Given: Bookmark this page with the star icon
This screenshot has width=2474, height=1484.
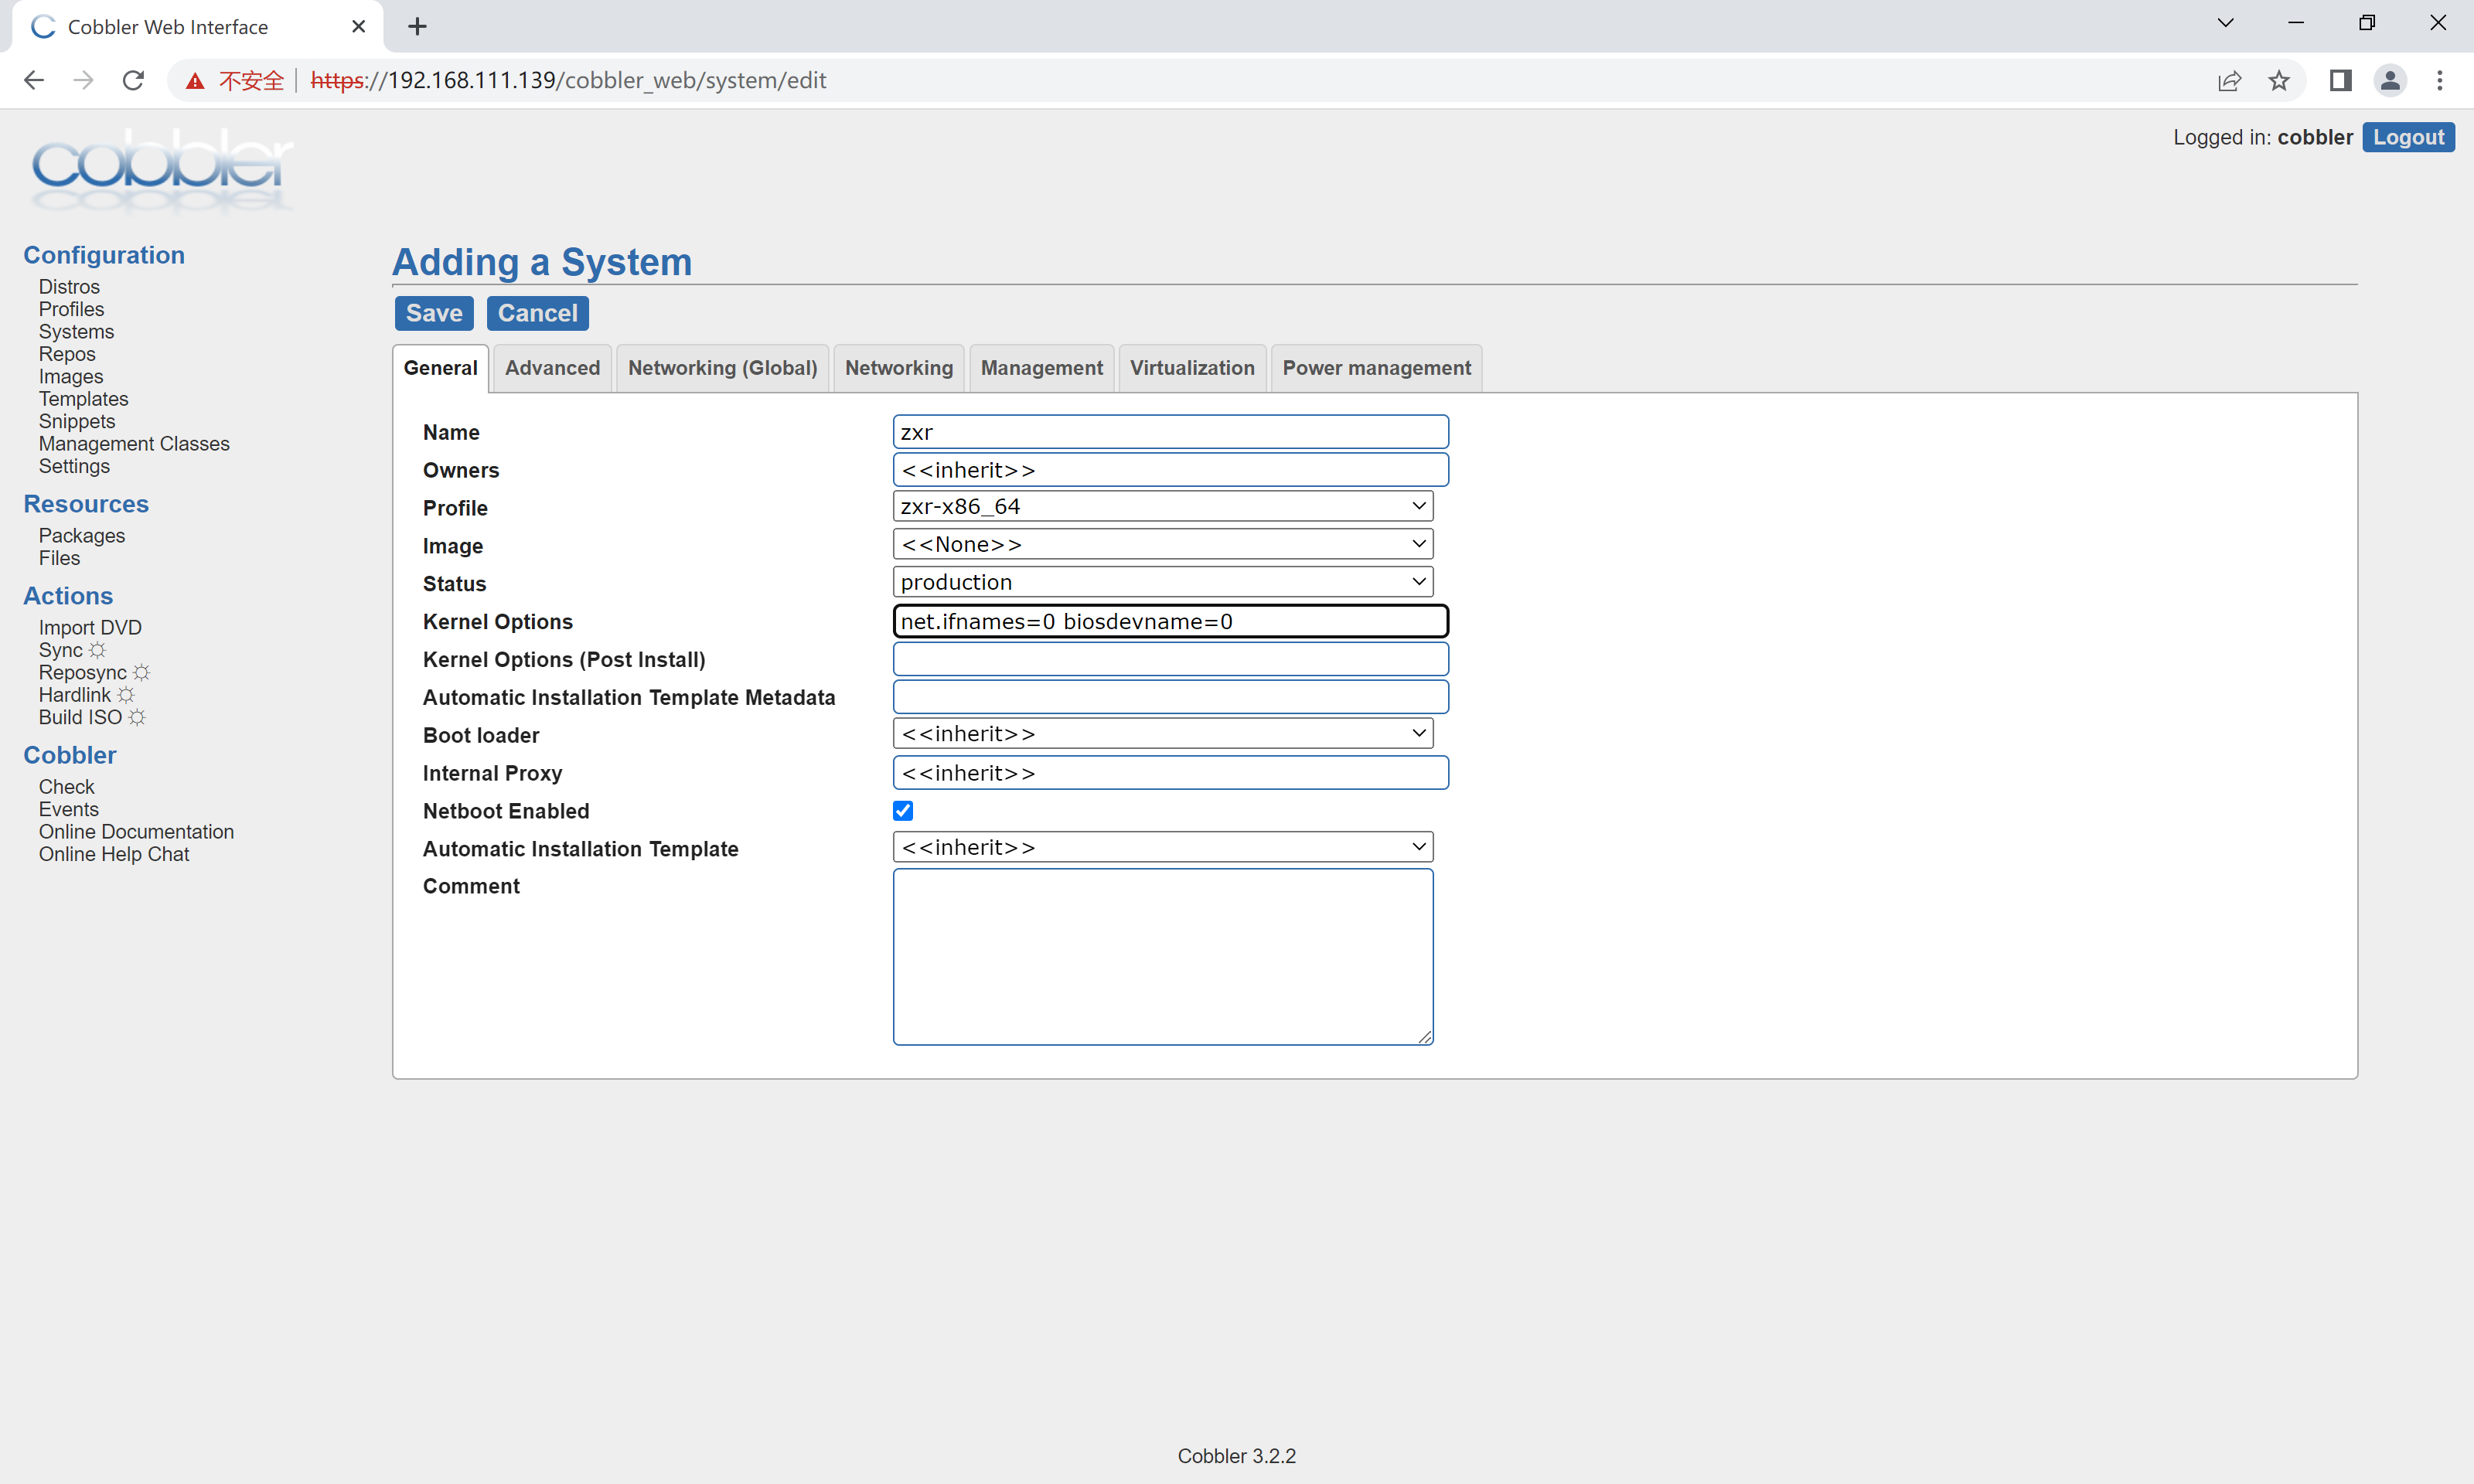Looking at the screenshot, I should click(2279, 80).
